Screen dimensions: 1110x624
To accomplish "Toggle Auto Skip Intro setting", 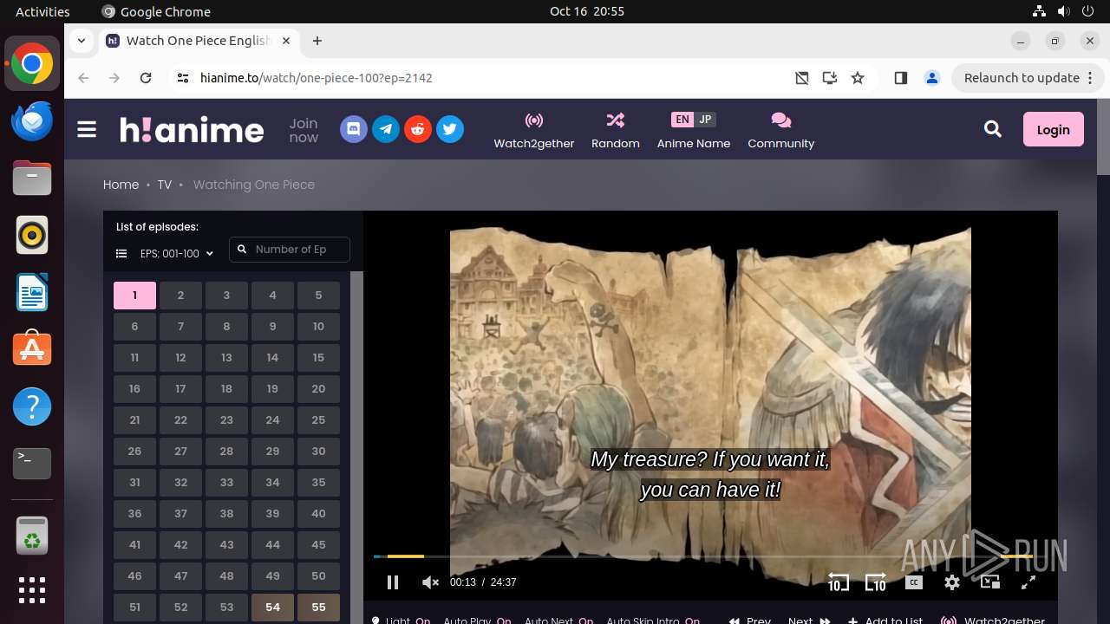I will pyautogui.click(x=653, y=620).
